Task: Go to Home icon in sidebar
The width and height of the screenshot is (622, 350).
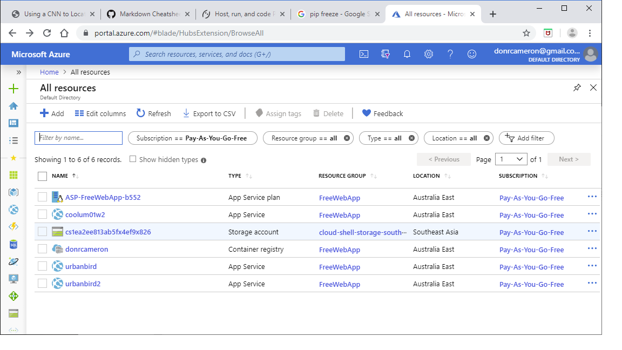Action: click(13, 106)
